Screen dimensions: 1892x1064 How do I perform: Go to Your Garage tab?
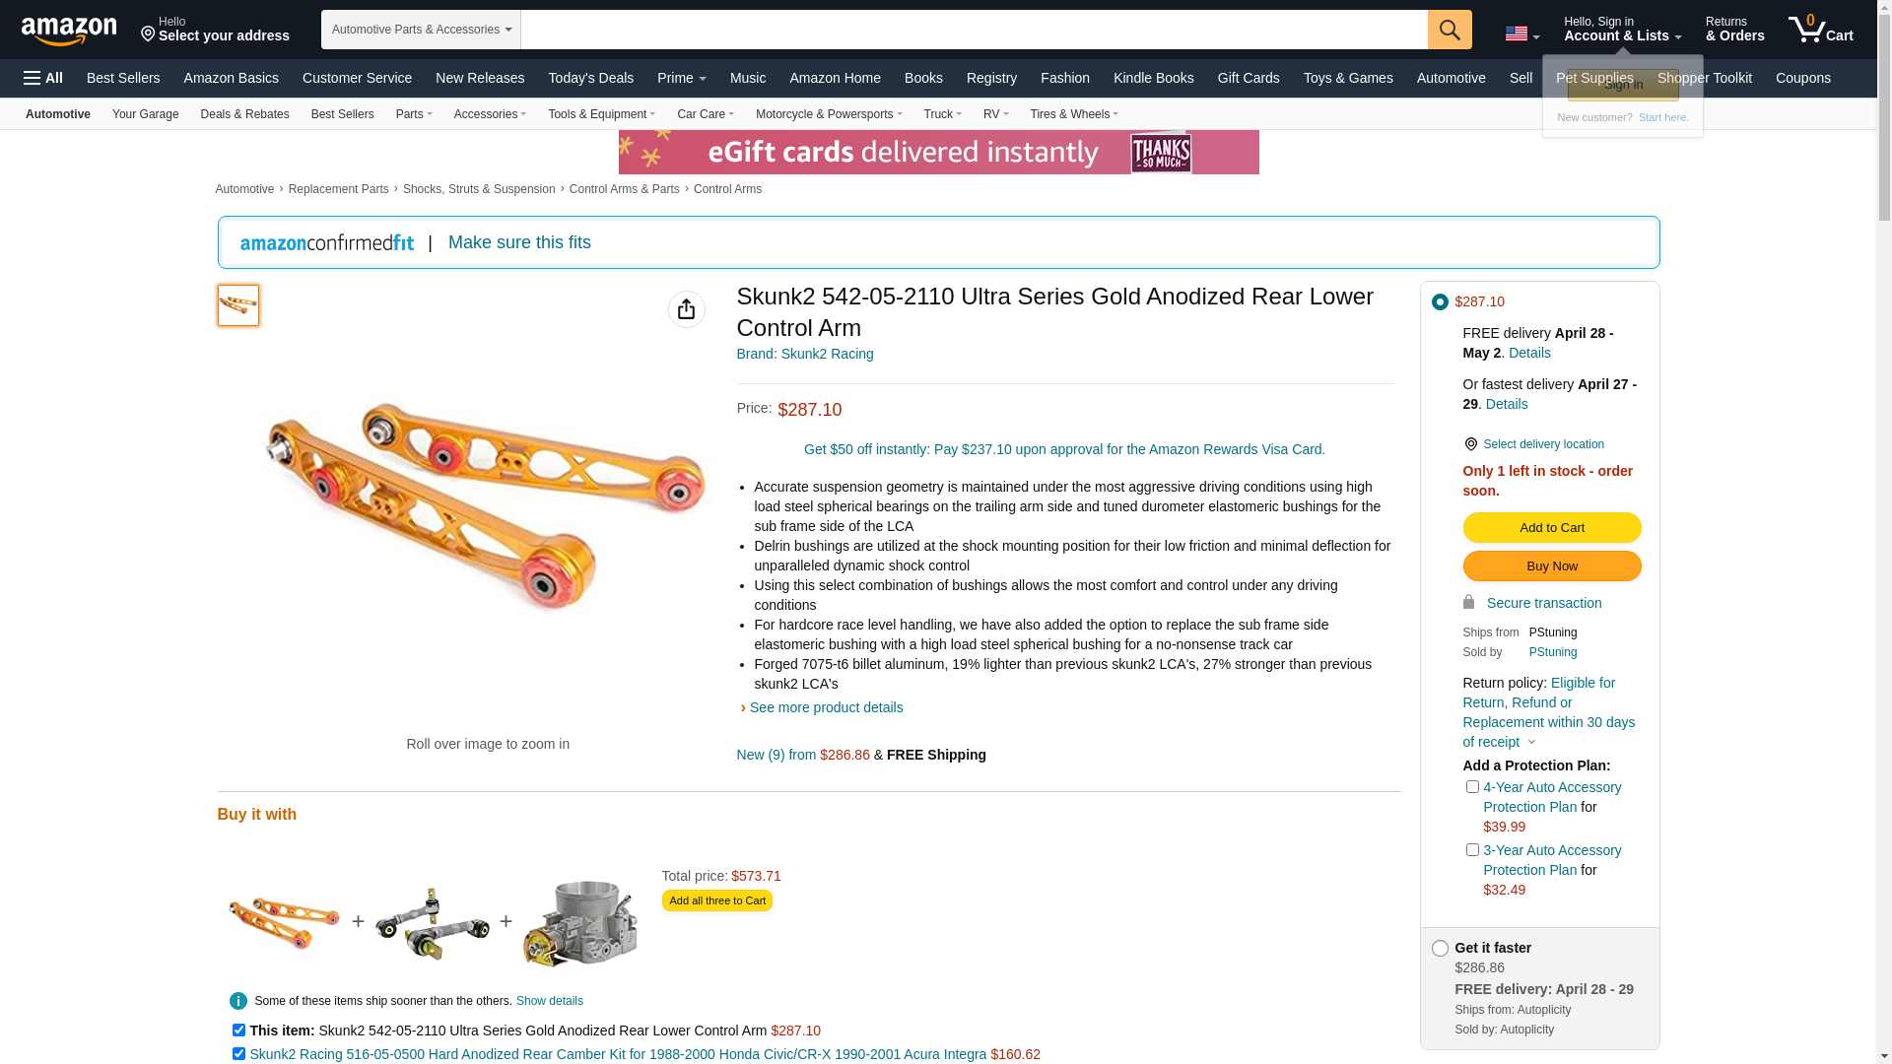[146, 114]
